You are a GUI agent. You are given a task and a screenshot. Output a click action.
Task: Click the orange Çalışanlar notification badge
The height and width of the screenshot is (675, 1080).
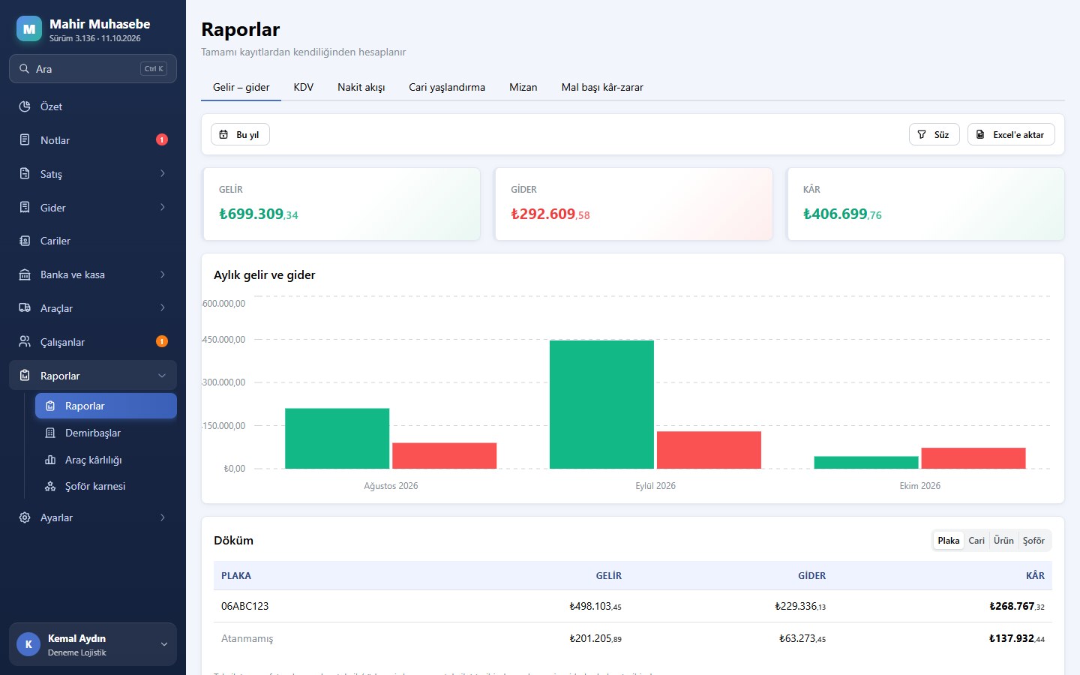click(162, 341)
